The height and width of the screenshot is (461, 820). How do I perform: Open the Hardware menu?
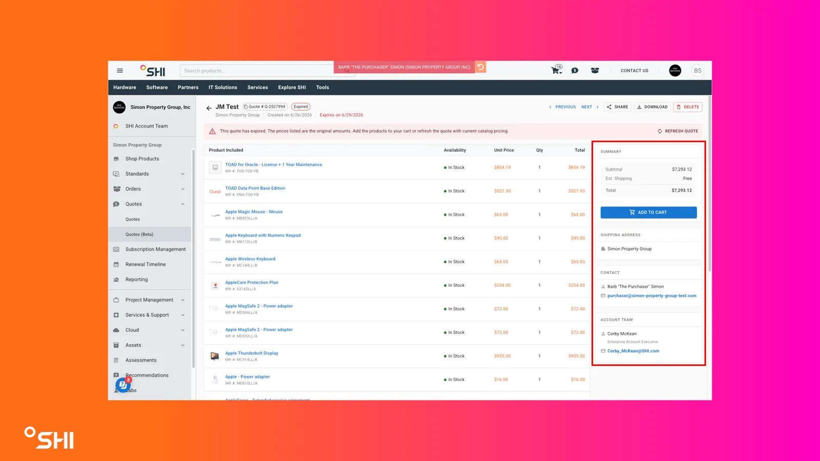[x=125, y=88]
